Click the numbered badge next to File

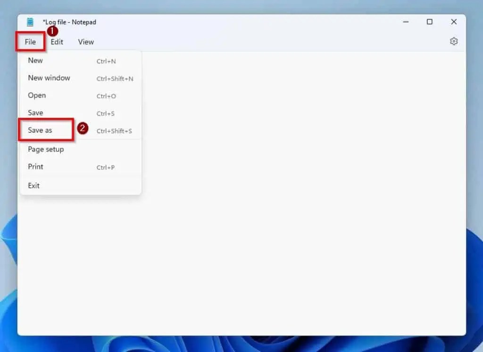[x=52, y=31]
